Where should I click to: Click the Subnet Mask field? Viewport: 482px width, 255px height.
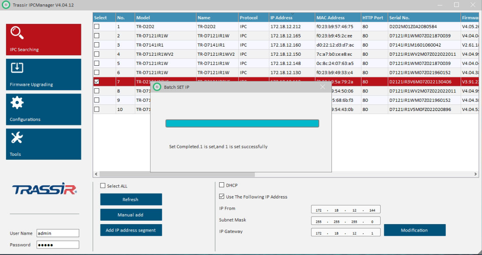pyautogui.click(x=345, y=221)
